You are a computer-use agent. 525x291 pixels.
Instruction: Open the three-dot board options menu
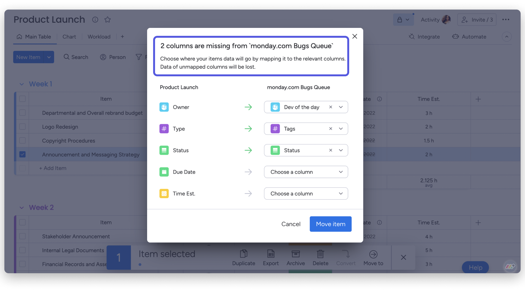506,20
